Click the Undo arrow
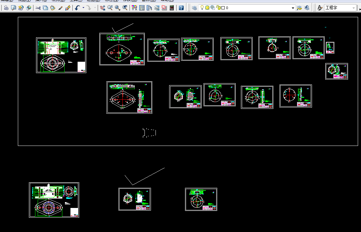Image resolution: width=361 pixels, height=232 pixels. (x=77, y=8)
